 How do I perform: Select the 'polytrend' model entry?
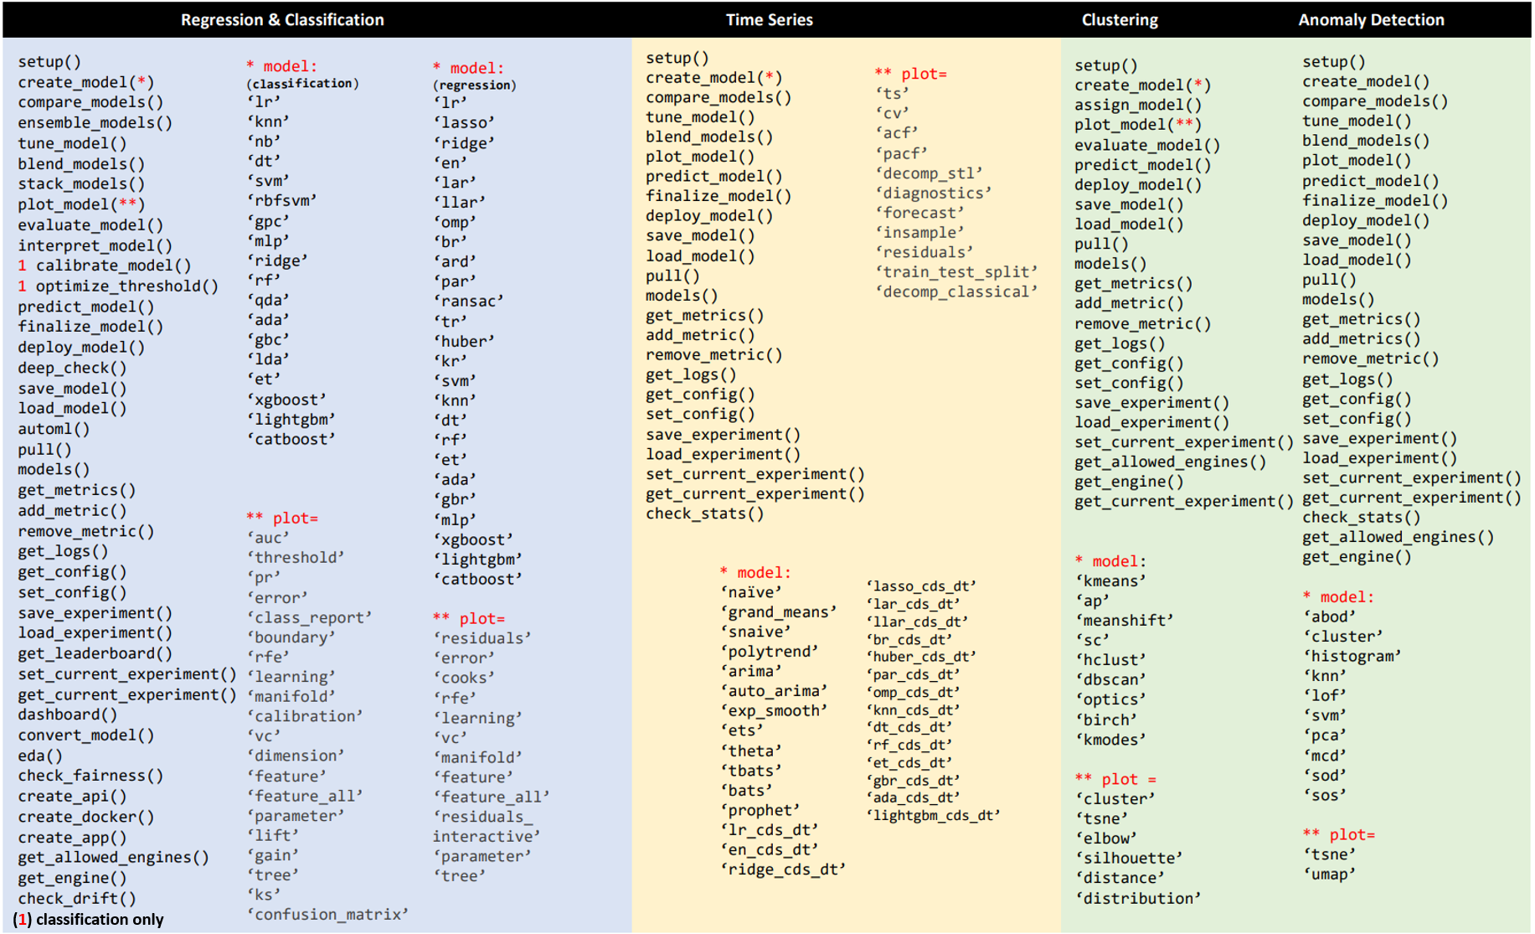769,652
